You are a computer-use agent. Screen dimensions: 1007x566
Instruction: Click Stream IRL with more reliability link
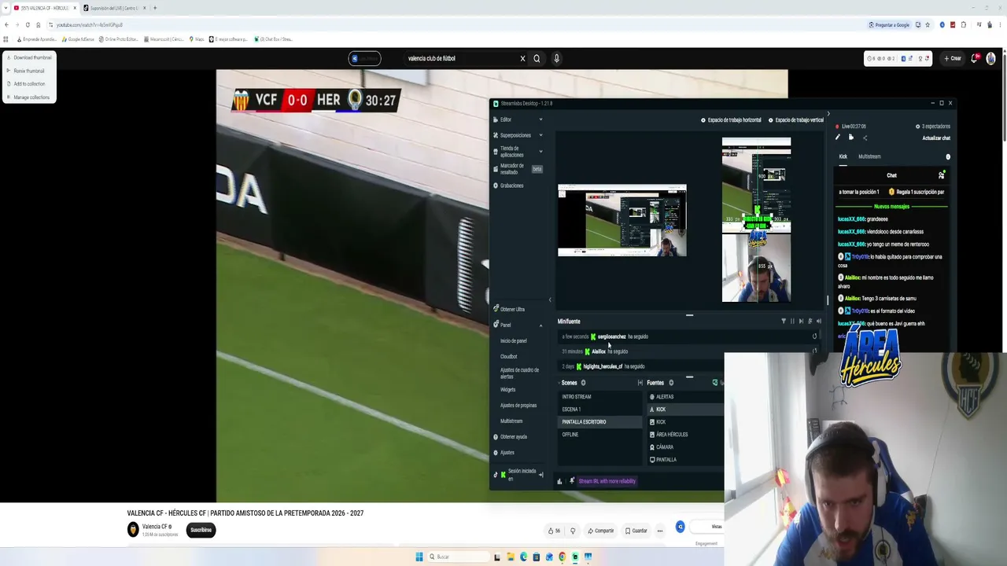click(x=607, y=481)
